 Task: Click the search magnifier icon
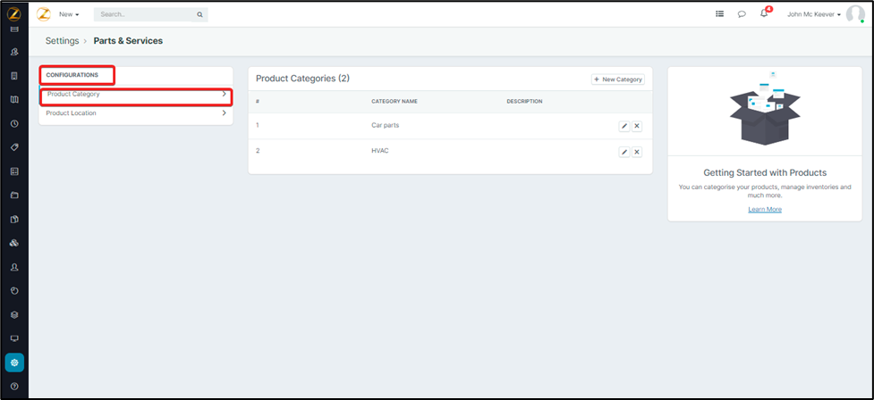[199, 15]
